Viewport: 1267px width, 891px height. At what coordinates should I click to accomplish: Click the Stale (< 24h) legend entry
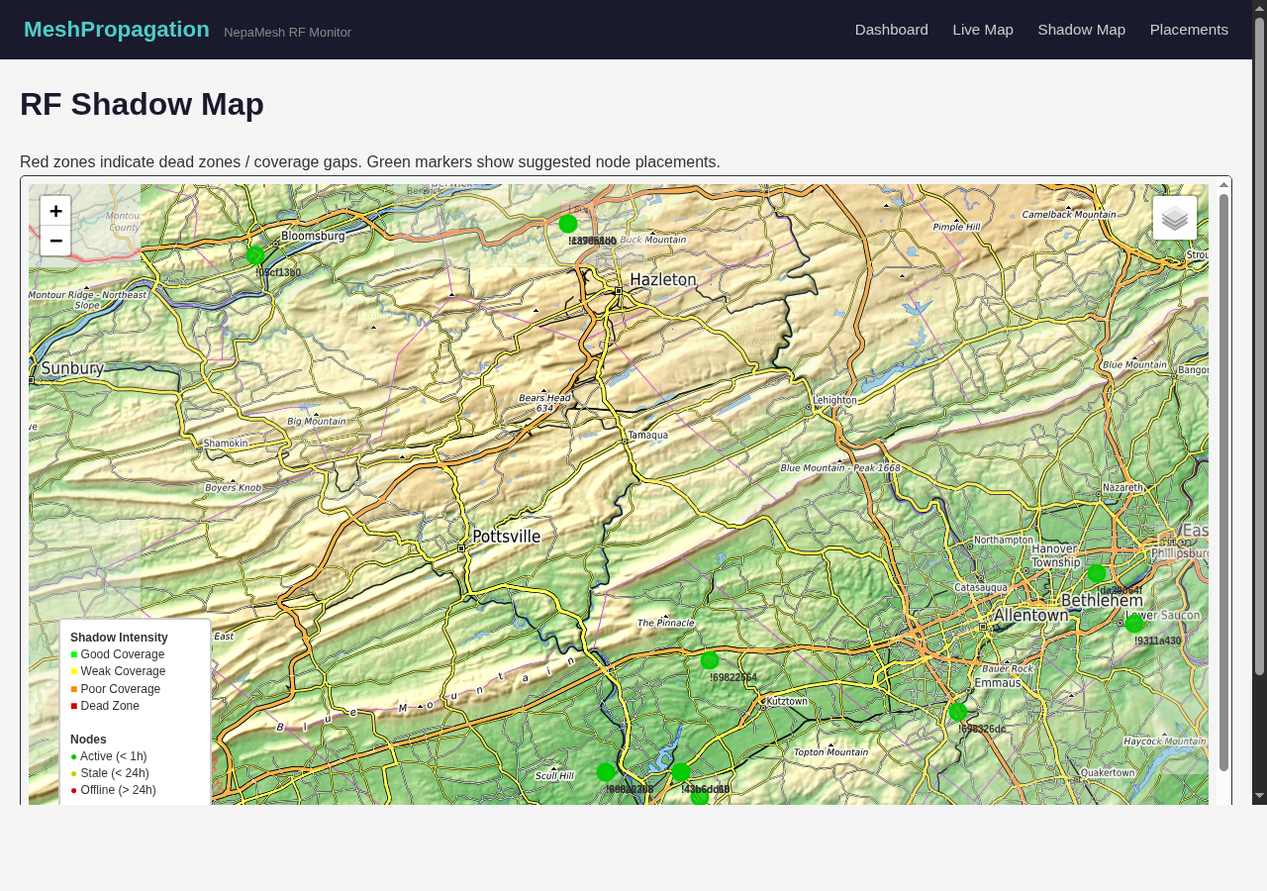(110, 773)
